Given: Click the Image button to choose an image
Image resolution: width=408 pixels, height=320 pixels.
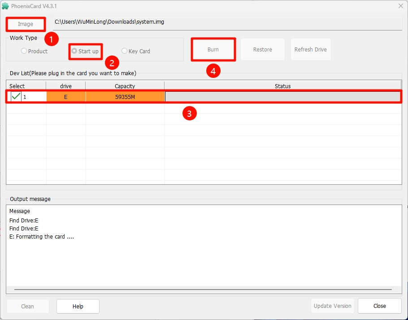Looking at the screenshot, I should [x=26, y=24].
